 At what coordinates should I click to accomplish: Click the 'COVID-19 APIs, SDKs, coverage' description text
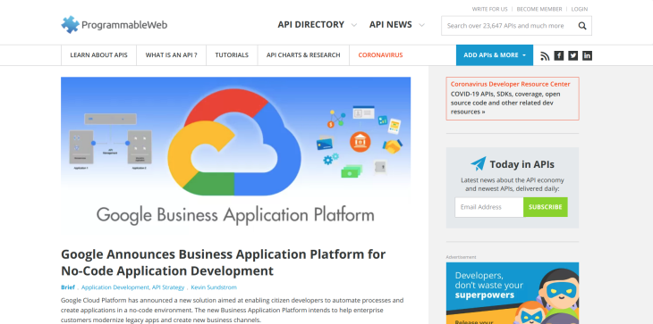point(505,103)
